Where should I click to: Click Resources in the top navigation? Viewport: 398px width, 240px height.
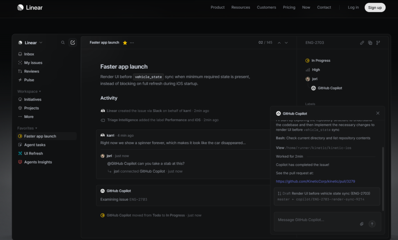click(241, 7)
